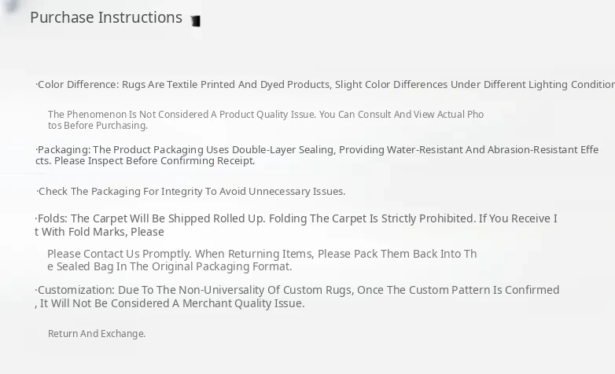Click the blurred icon in the top-left corner
Screen dimensions: 615x374
11,5
